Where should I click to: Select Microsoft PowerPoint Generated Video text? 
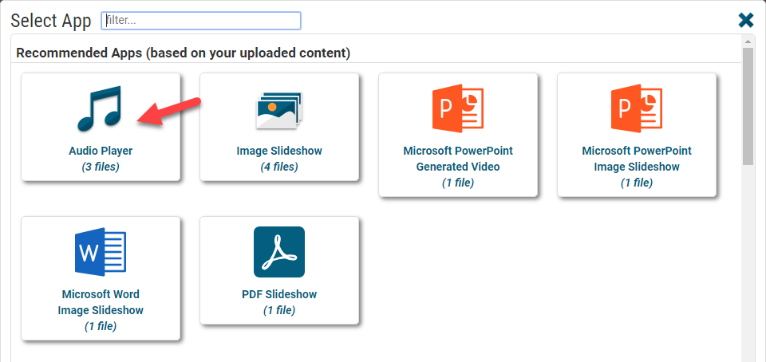[x=458, y=159]
